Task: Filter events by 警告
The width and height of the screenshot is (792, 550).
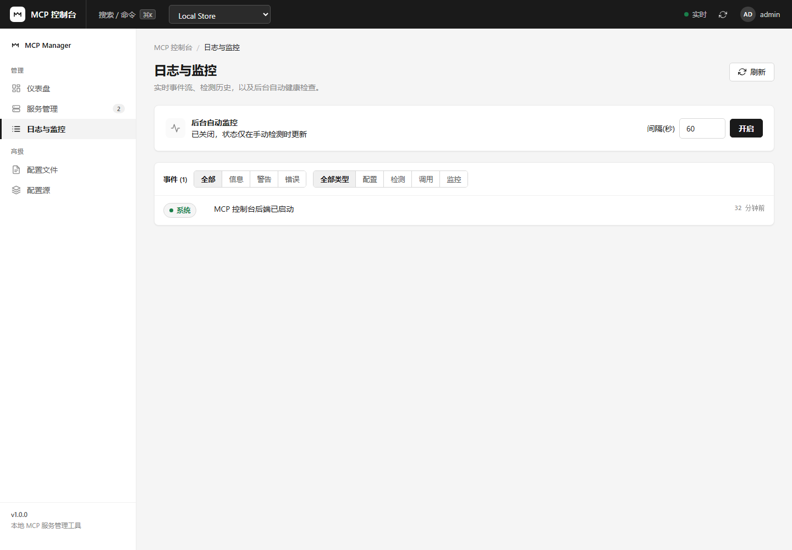Action: click(x=264, y=179)
